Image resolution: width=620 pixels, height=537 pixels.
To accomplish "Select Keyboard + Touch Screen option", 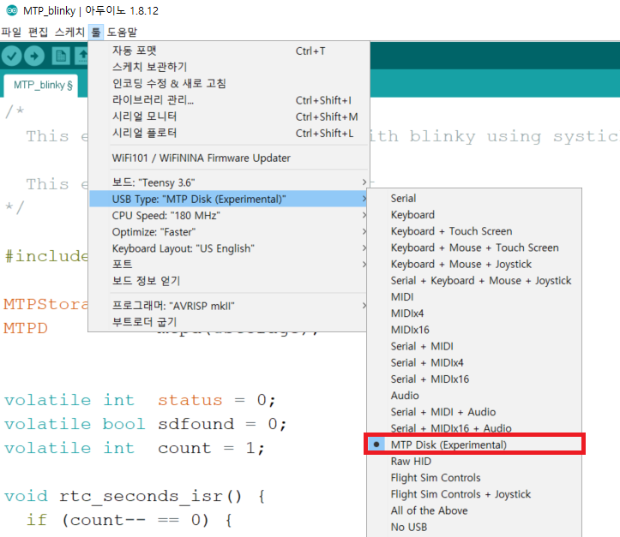I will 474,231.
